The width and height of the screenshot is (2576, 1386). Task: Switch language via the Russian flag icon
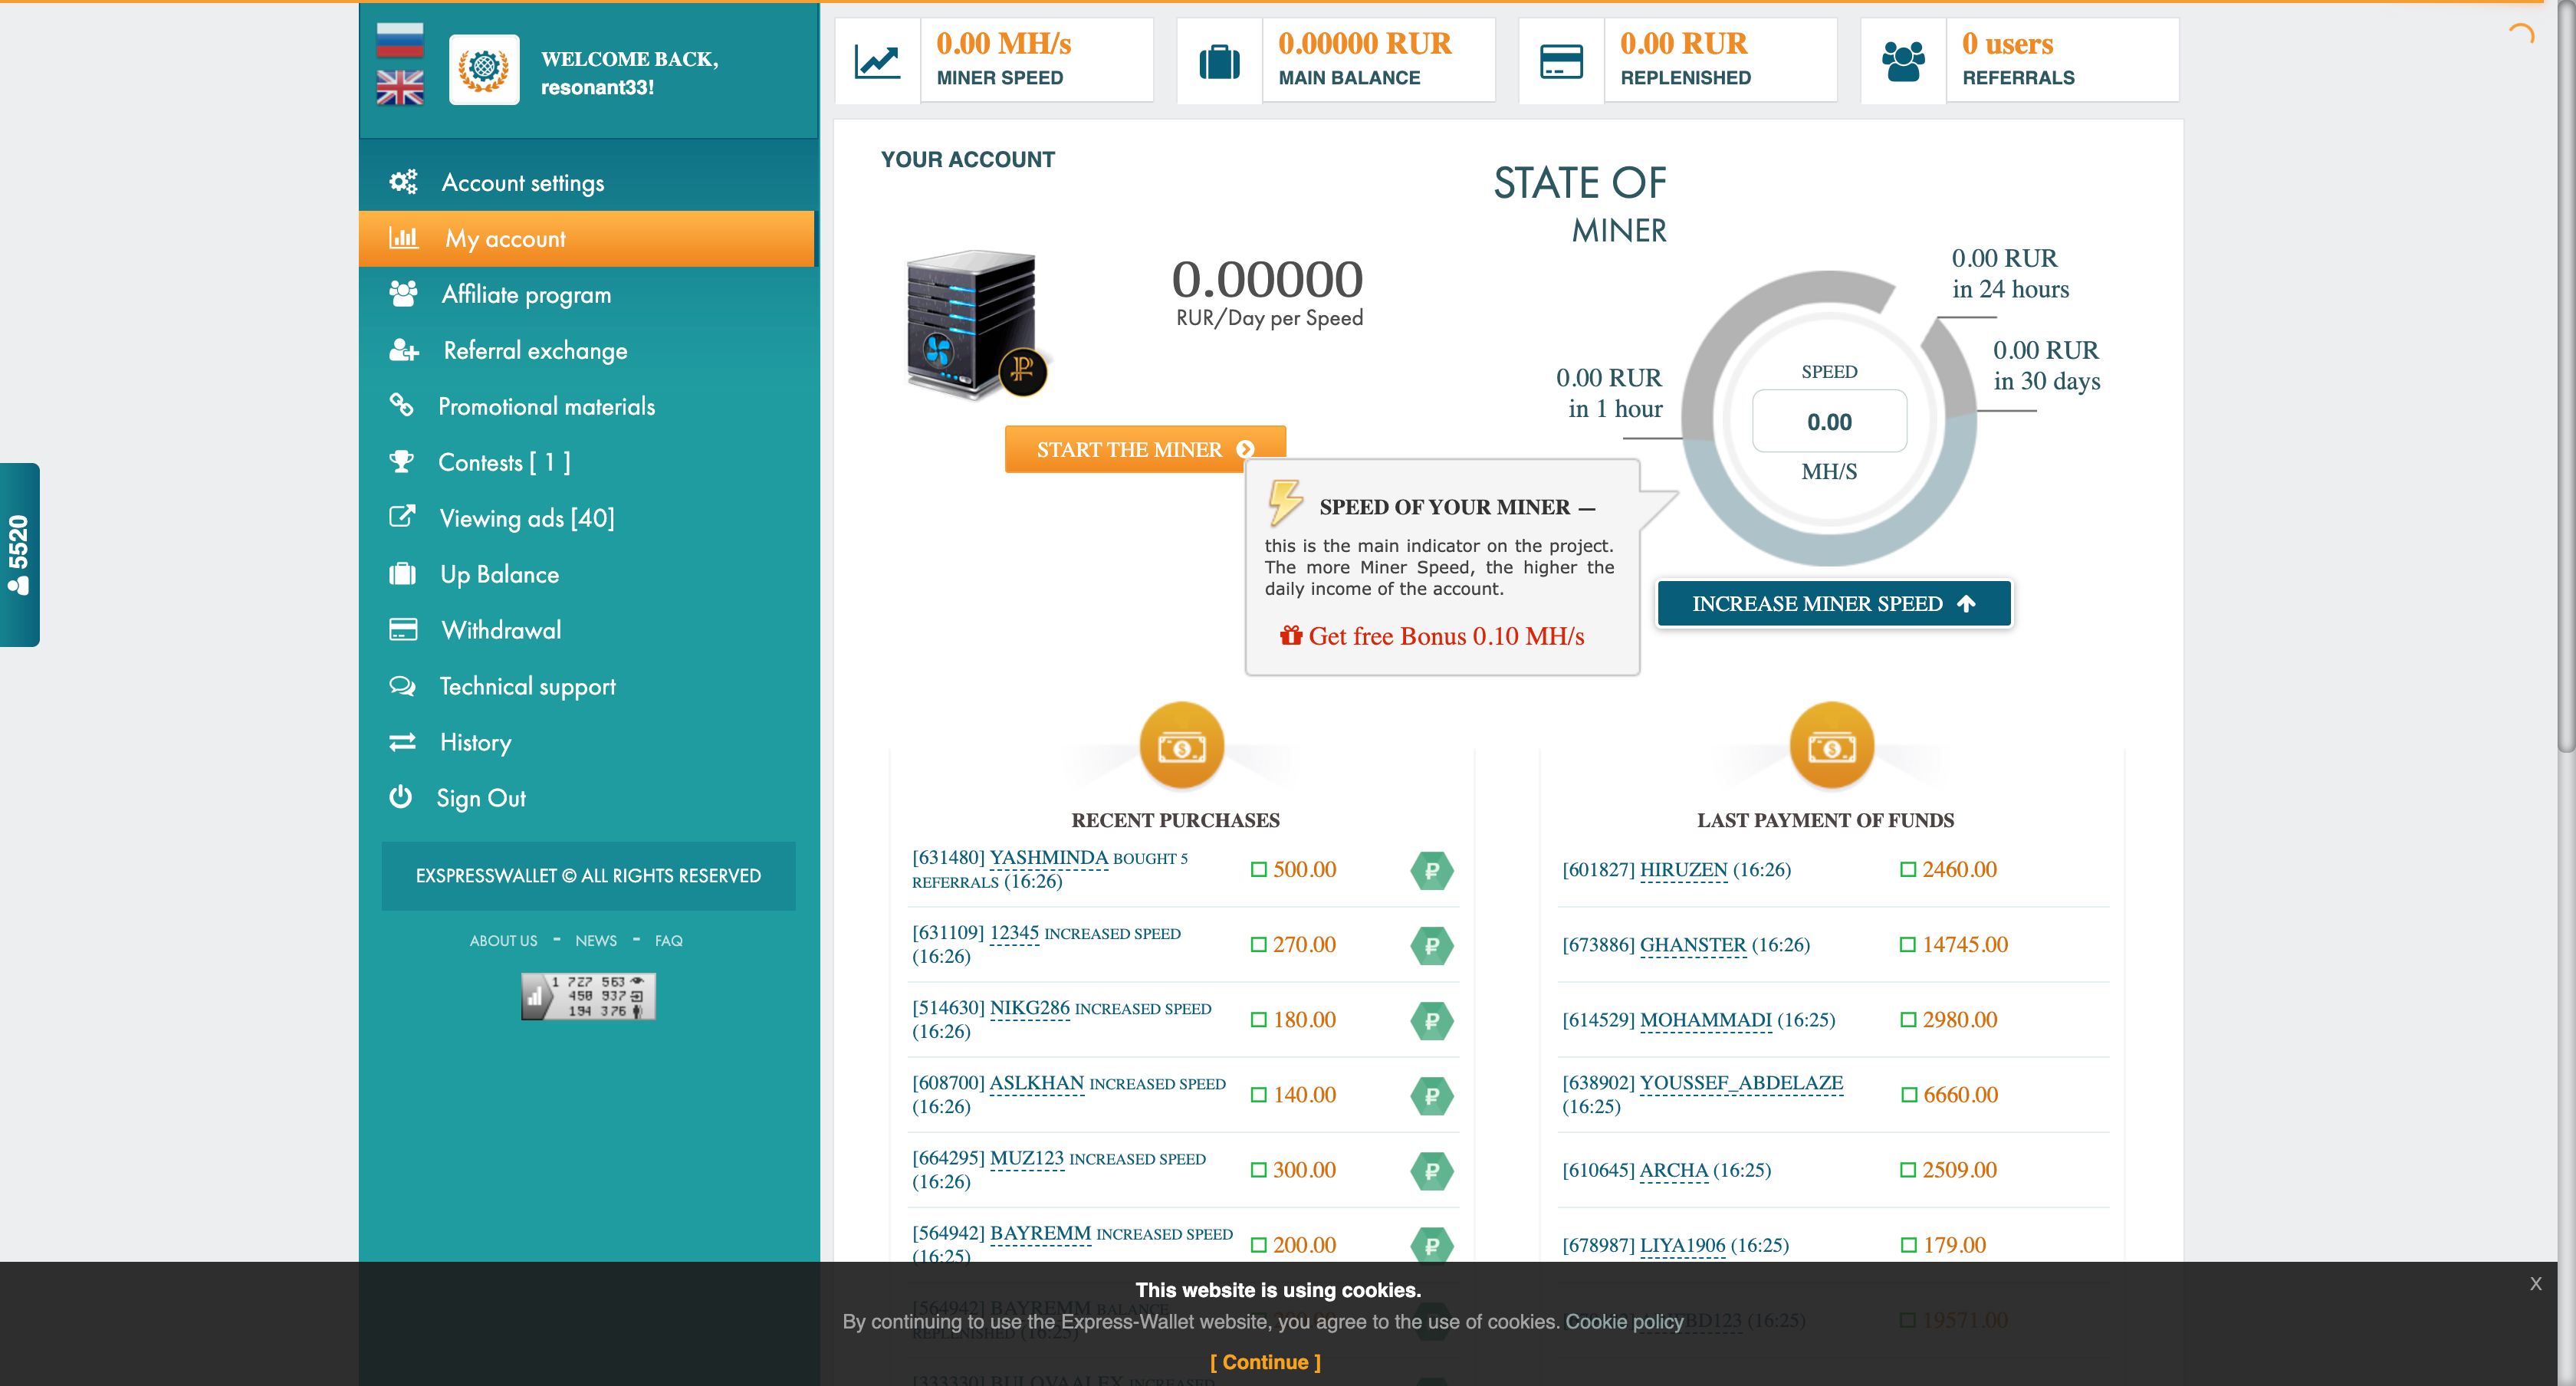(x=400, y=40)
